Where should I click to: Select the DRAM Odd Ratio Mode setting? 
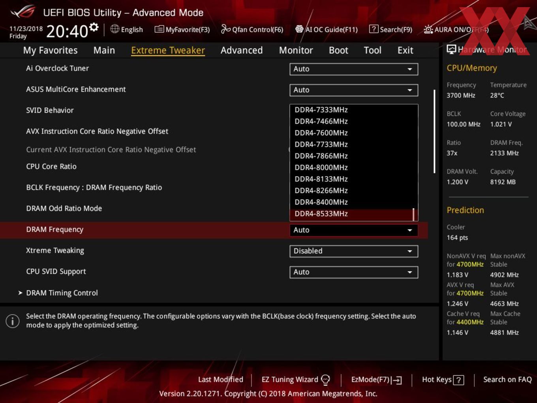[x=64, y=208]
